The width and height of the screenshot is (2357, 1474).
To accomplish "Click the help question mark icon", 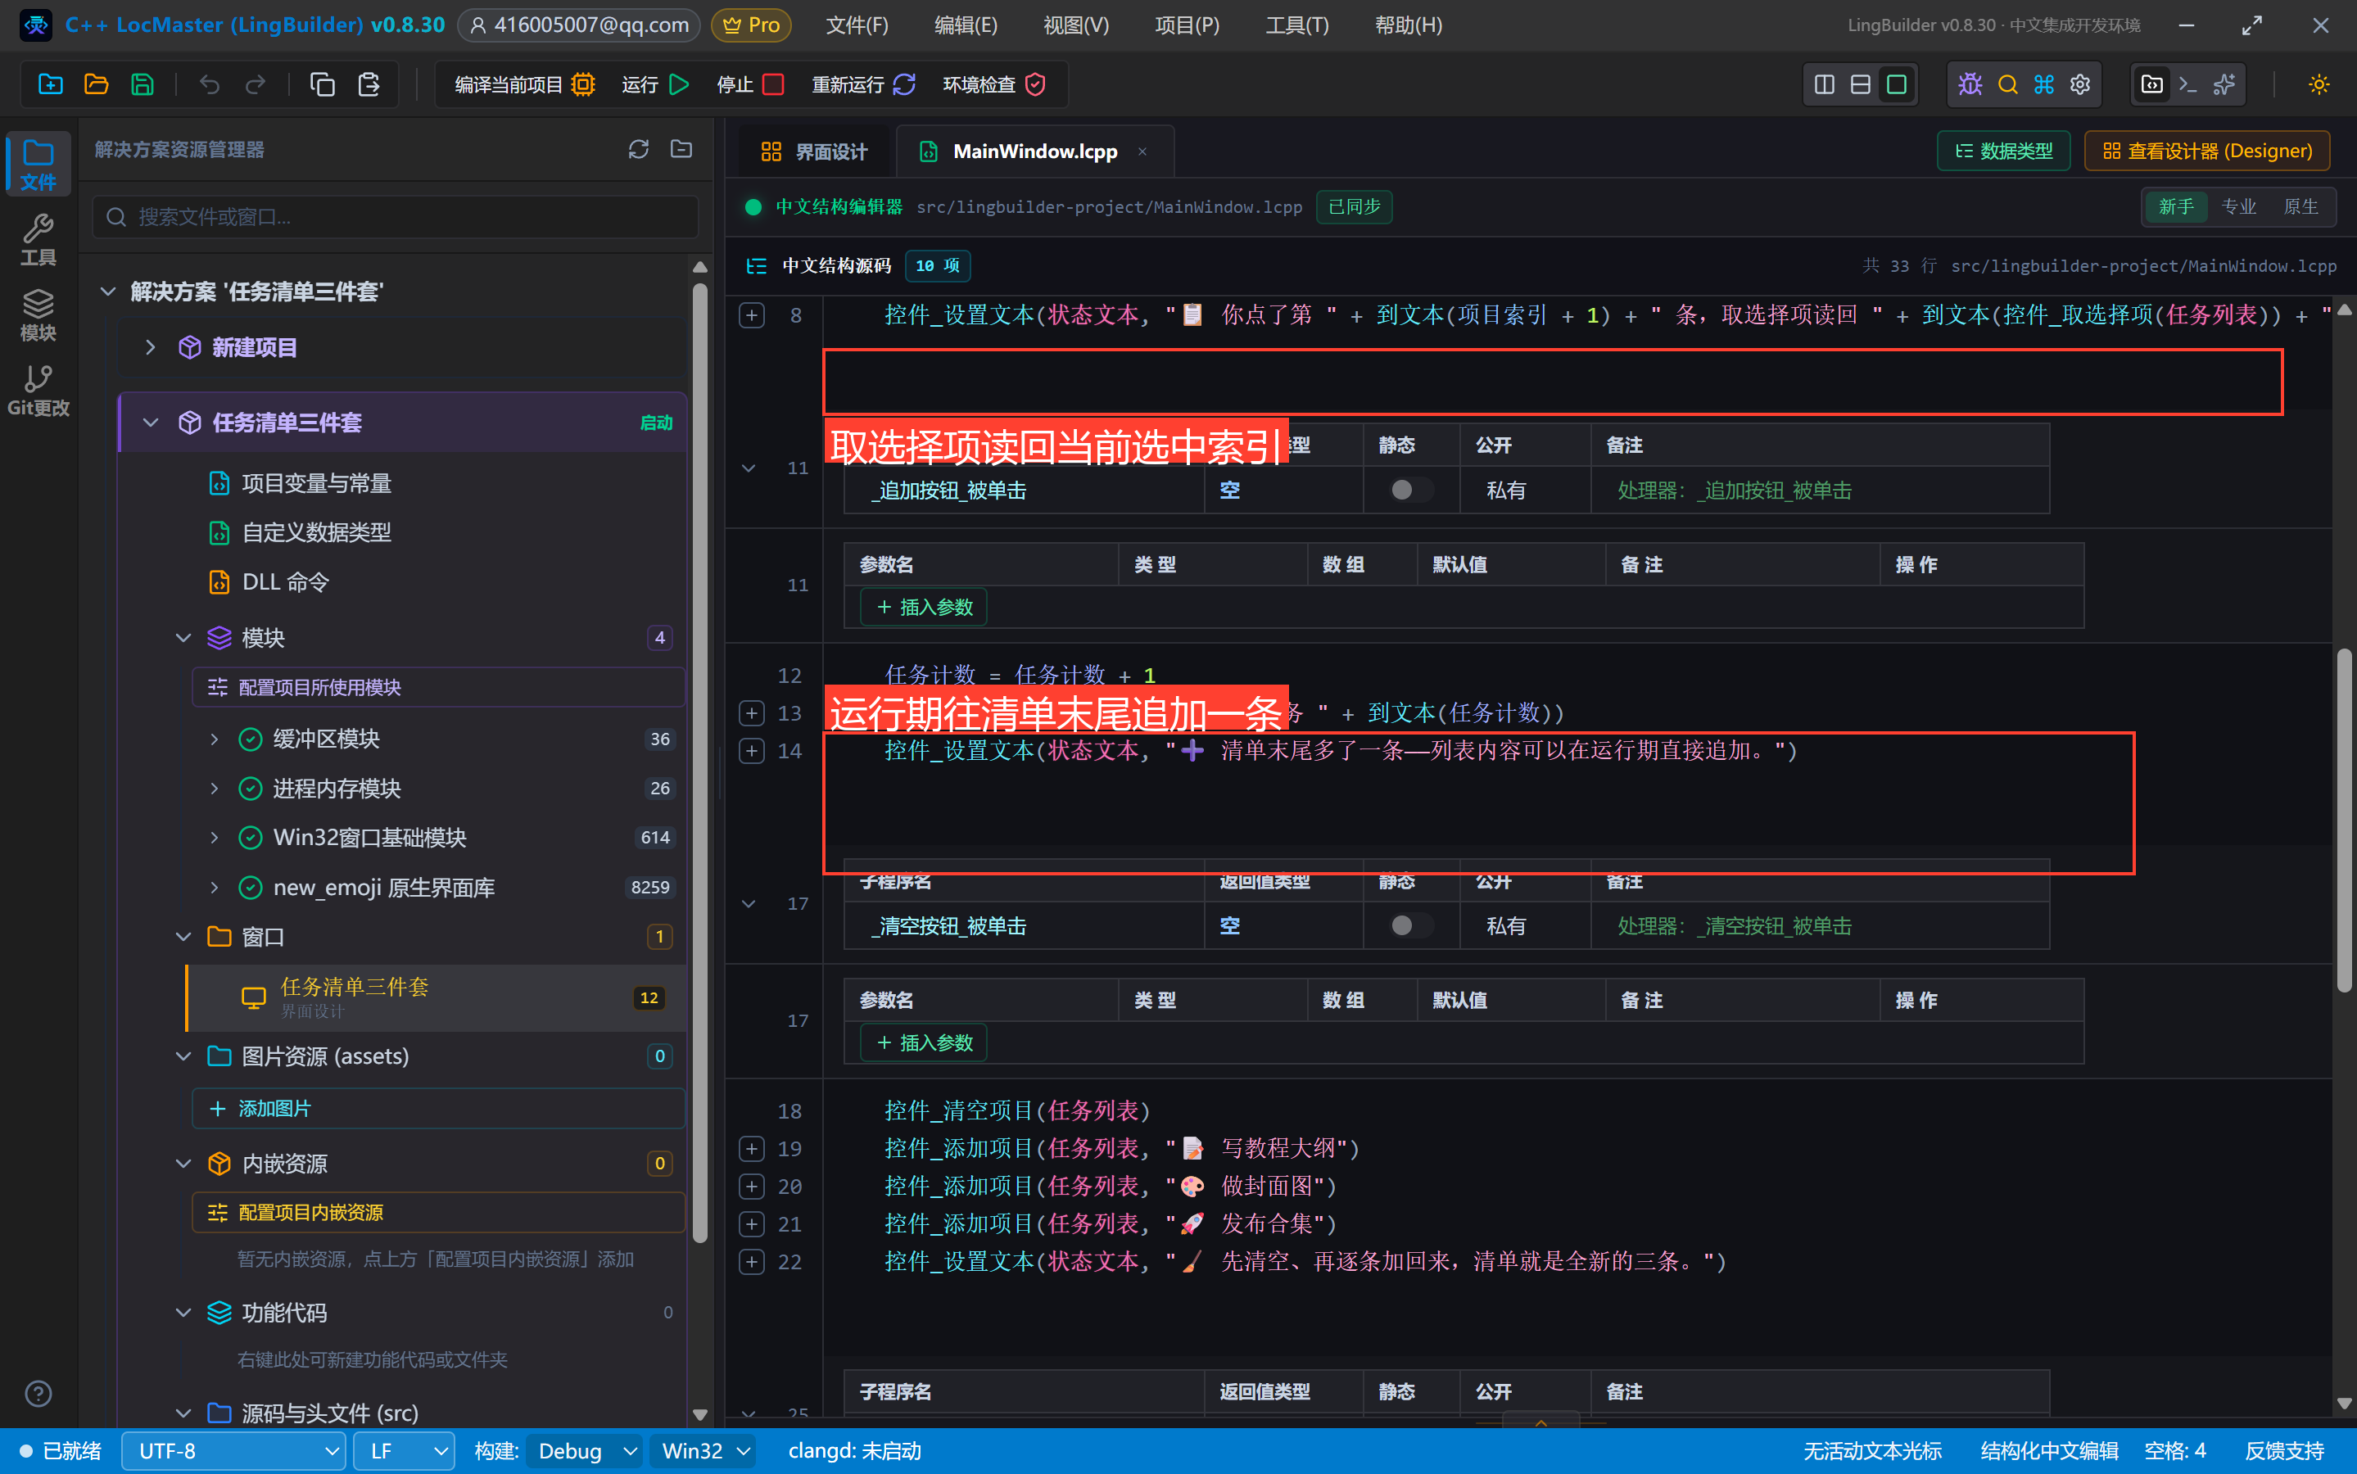I will coord(38,1393).
